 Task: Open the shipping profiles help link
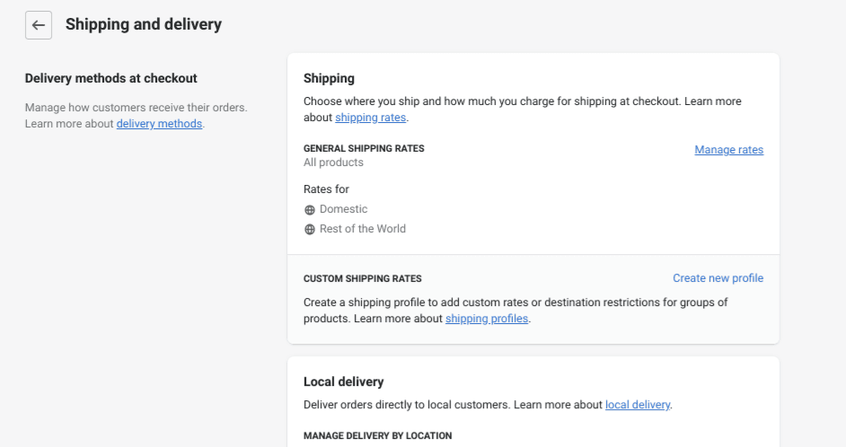[487, 319]
